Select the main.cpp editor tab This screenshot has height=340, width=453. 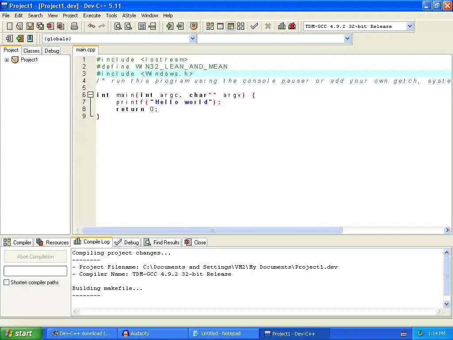[85, 50]
